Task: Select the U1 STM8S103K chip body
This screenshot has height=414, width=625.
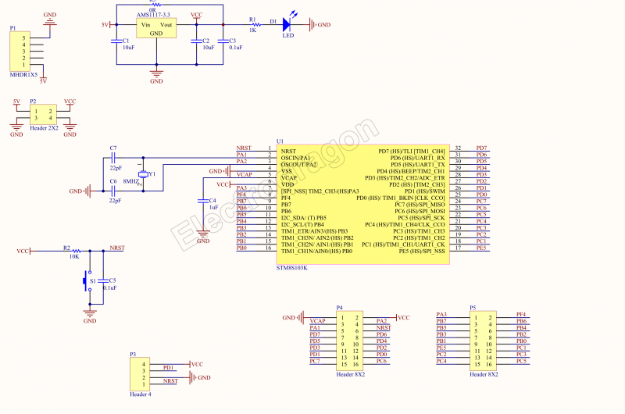Action: [x=362, y=204]
